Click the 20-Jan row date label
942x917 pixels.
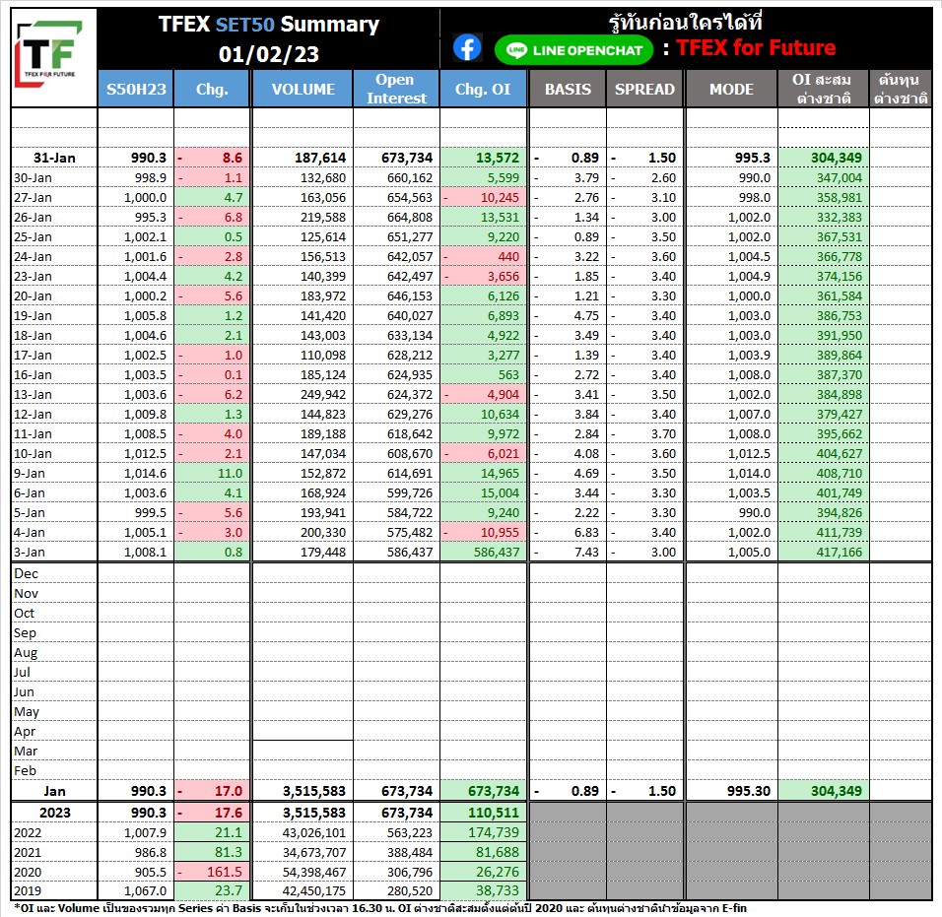tap(34, 296)
